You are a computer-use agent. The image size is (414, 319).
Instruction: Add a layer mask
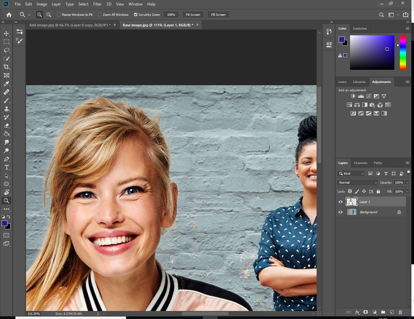365,312
